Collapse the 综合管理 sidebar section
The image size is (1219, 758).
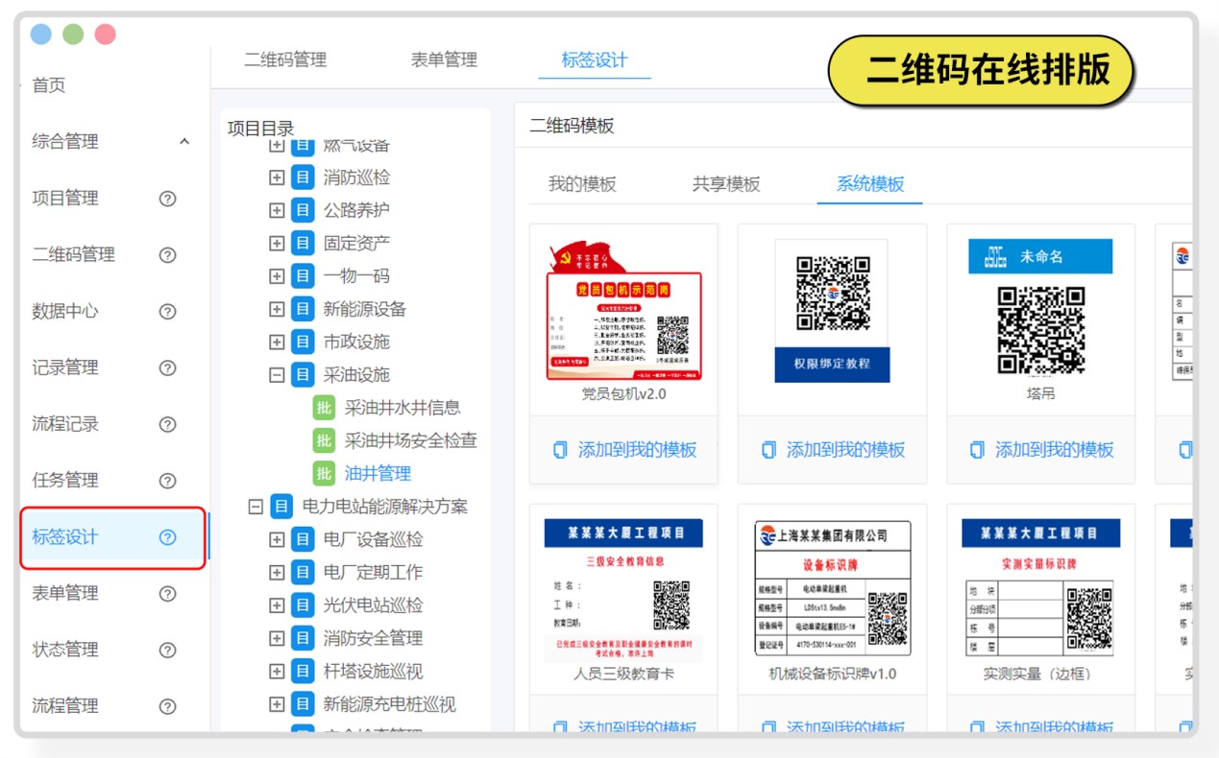[x=184, y=142]
